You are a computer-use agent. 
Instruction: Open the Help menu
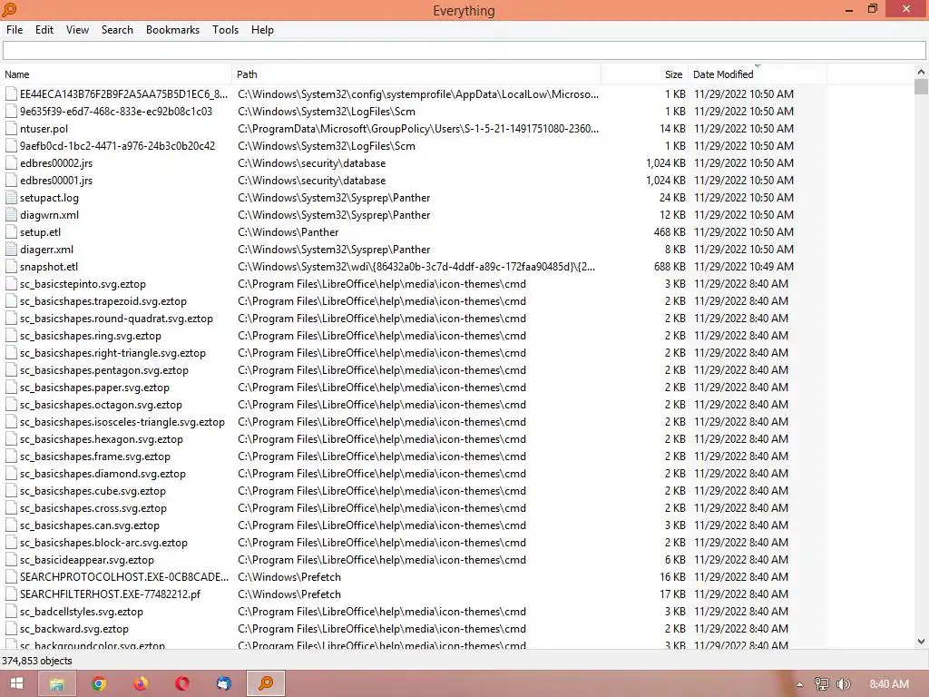pyautogui.click(x=262, y=30)
